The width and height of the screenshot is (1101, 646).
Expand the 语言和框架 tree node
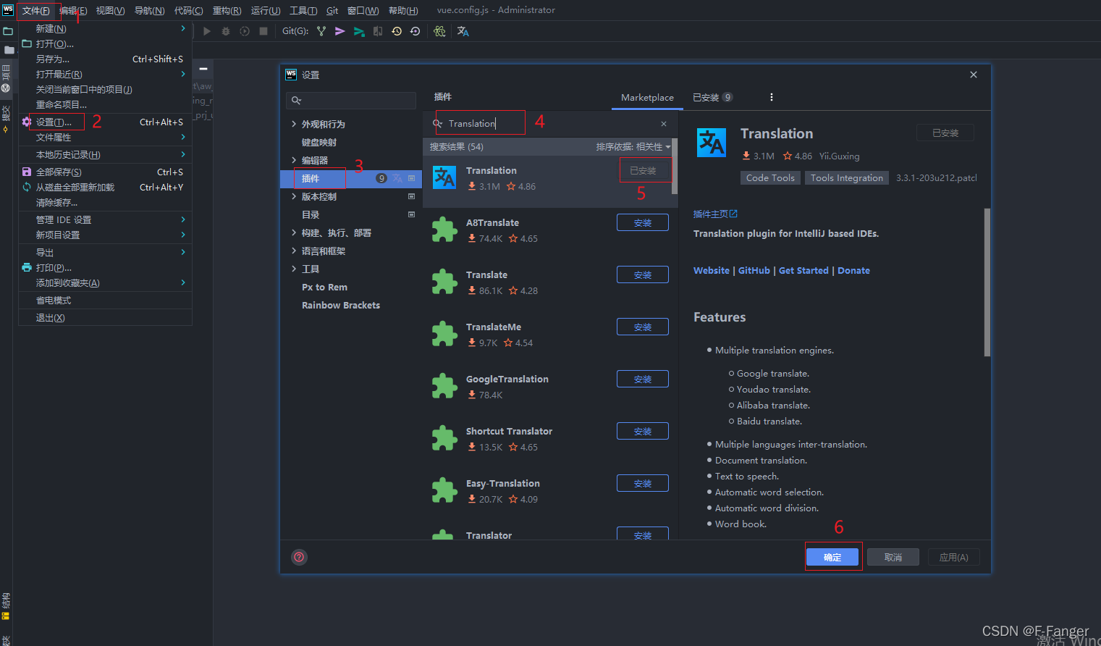[x=294, y=251]
